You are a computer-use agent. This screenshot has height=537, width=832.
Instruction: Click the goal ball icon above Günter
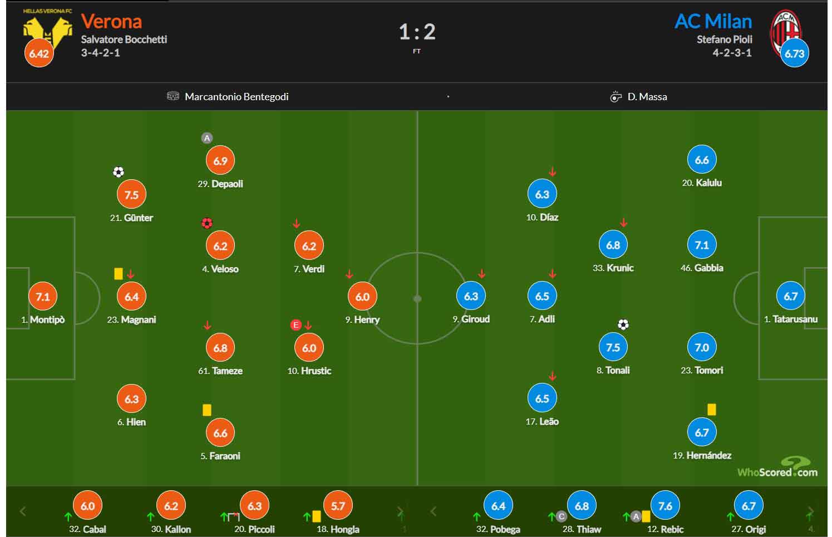pos(119,172)
